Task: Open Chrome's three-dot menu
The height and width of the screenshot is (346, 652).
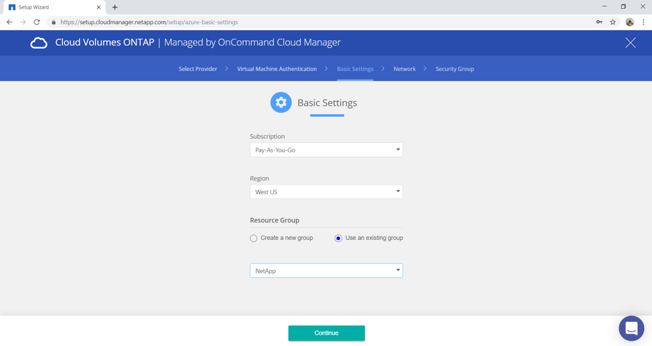Action: click(x=643, y=22)
